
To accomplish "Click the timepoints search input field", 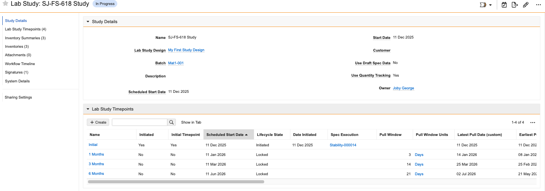I will click(x=139, y=122).
